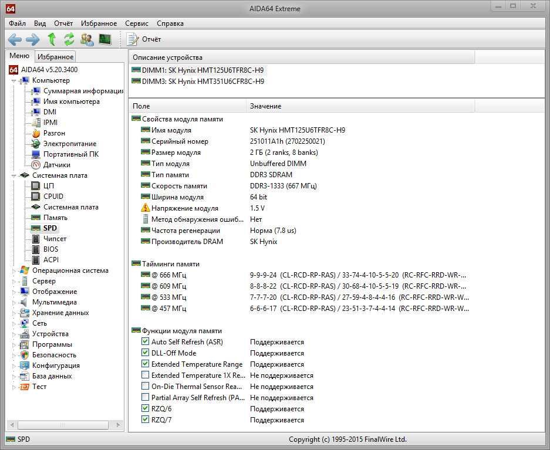This screenshot has width=550, height=450.
Task: Open the Избранное menu in menu bar
Action: coord(99,23)
